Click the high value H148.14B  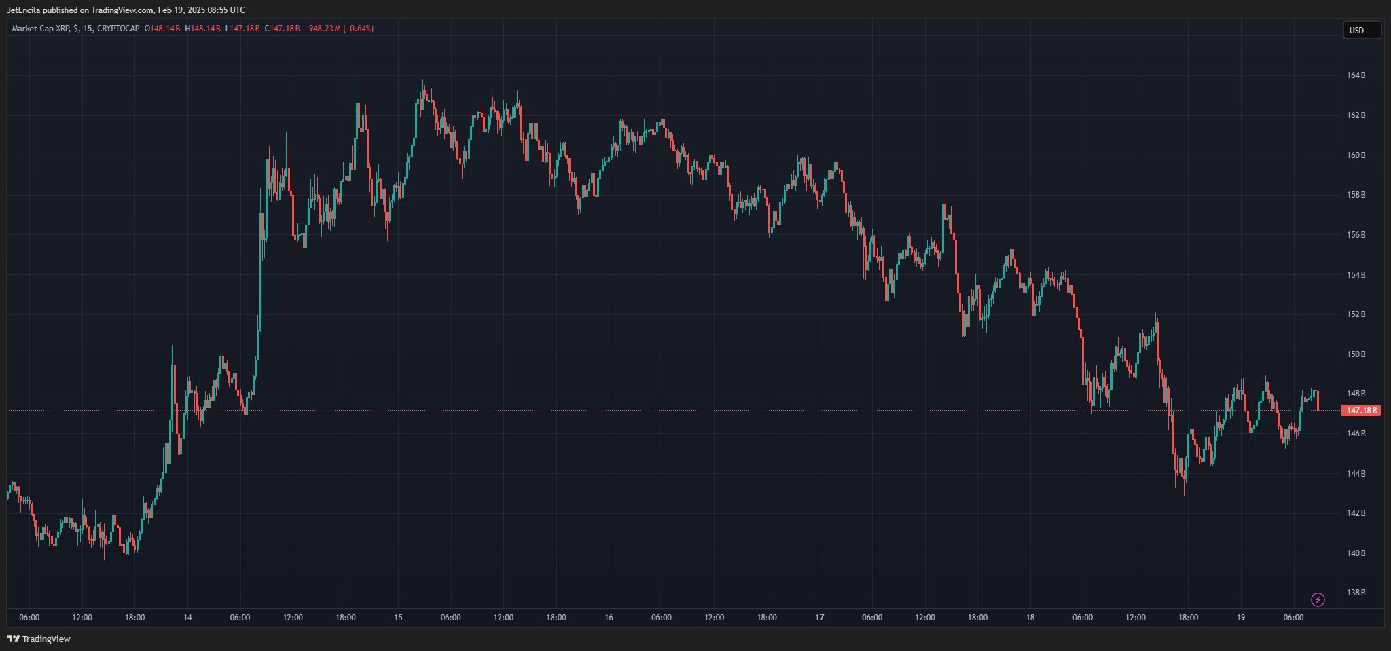click(202, 29)
